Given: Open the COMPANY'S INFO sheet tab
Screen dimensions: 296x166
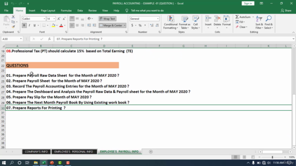Looking at the screenshot, I should (x=36, y=152).
